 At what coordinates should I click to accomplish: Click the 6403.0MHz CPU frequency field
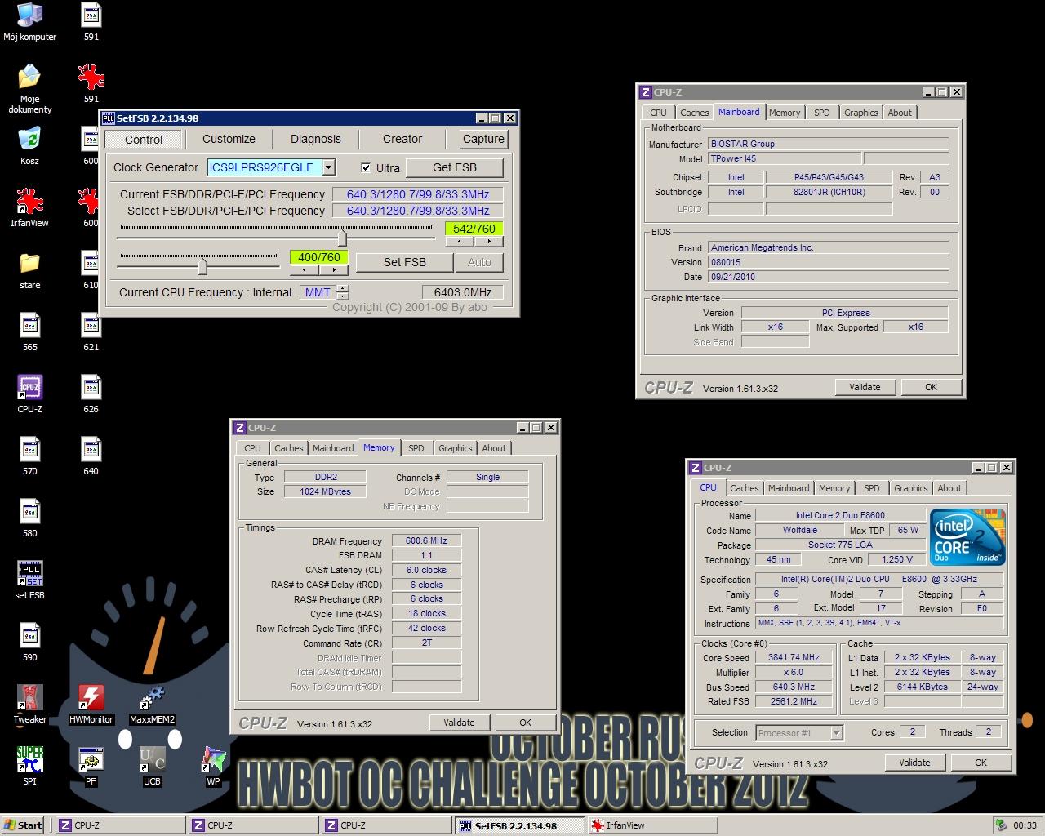pyautogui.click(x=462, y=292)
